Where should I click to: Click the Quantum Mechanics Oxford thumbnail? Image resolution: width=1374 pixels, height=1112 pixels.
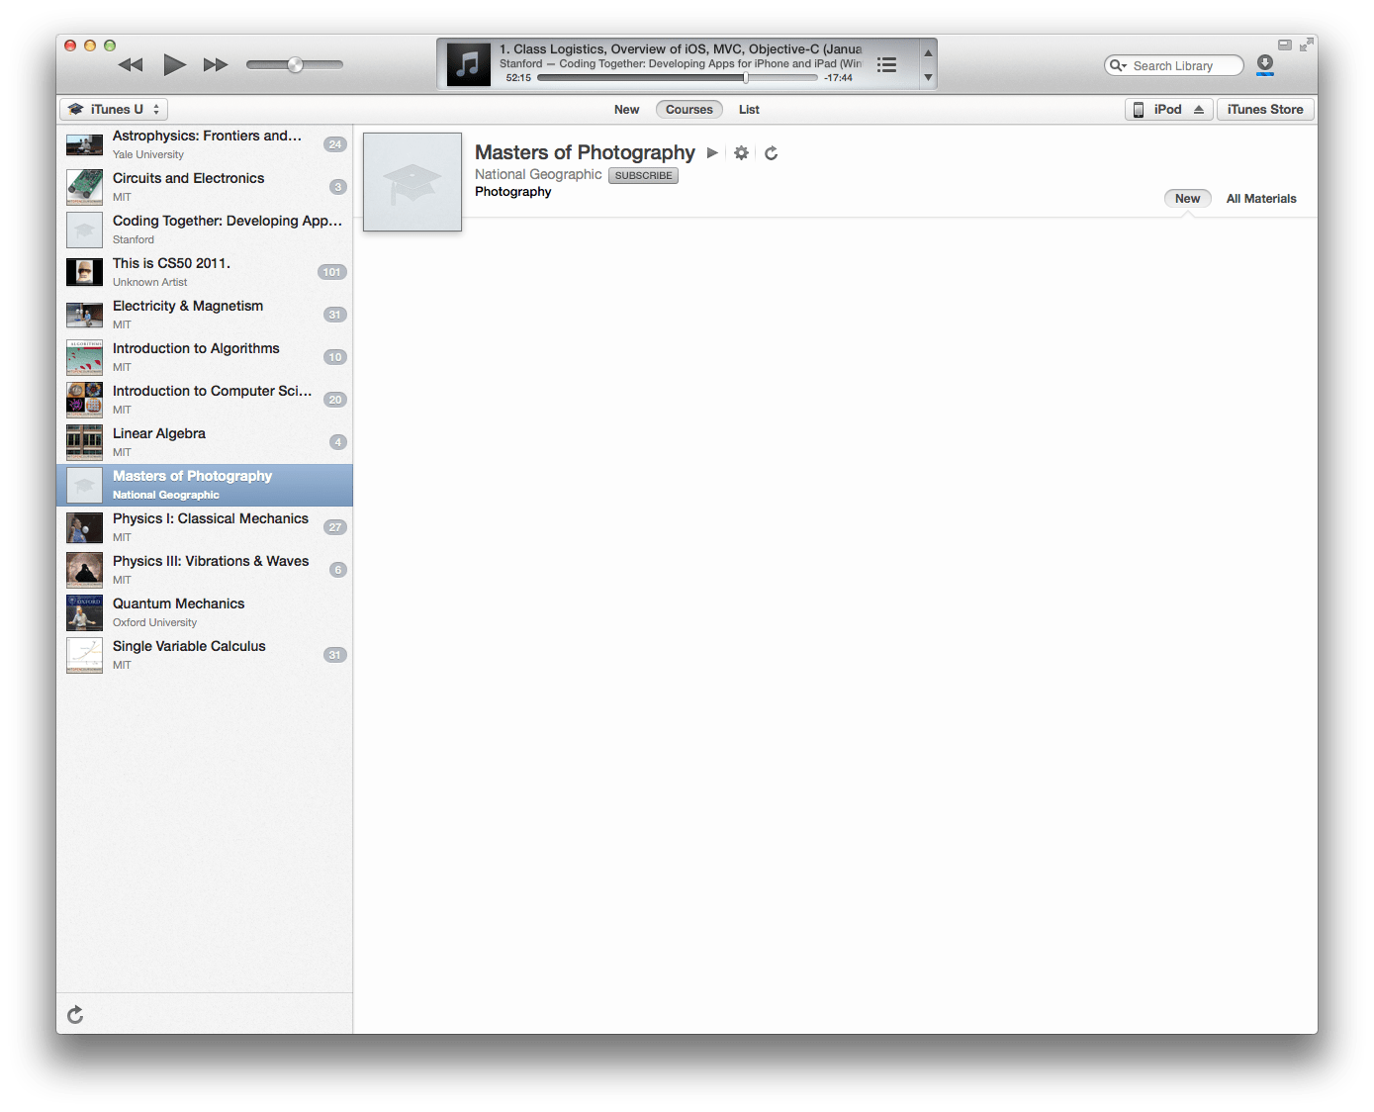point(84,613)
